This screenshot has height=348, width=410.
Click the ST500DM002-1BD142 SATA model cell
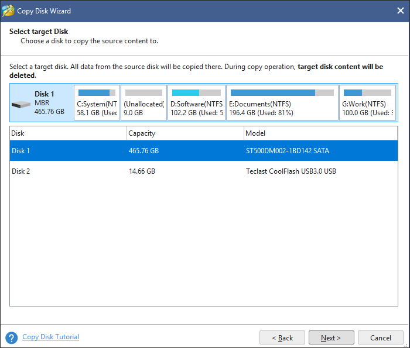point(288,151)
